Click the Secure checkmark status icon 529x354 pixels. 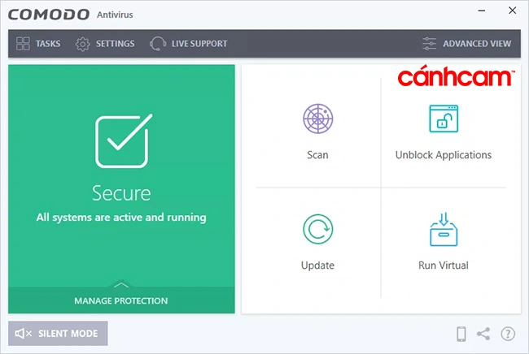[124, 141]
